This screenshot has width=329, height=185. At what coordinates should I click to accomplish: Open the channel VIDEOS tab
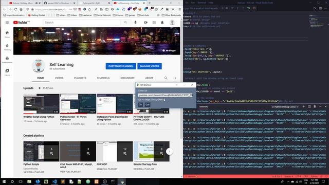[x=59, y=78]
